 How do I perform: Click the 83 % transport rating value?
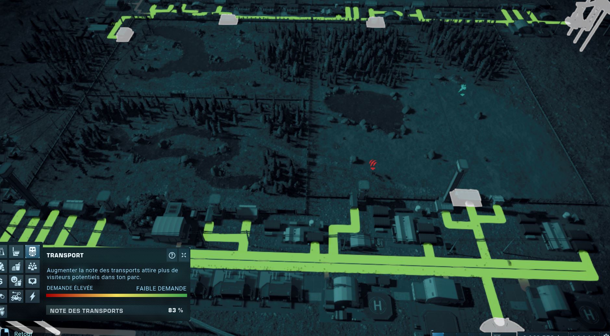point(176,310)
